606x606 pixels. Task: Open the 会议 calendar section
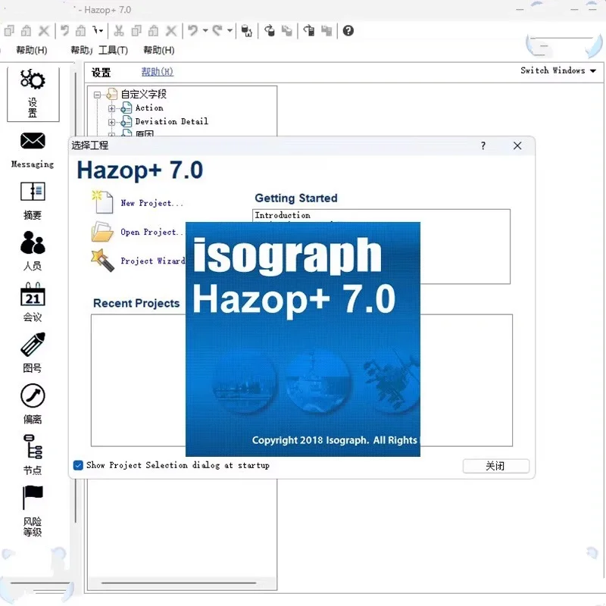(x=33, y=302)
